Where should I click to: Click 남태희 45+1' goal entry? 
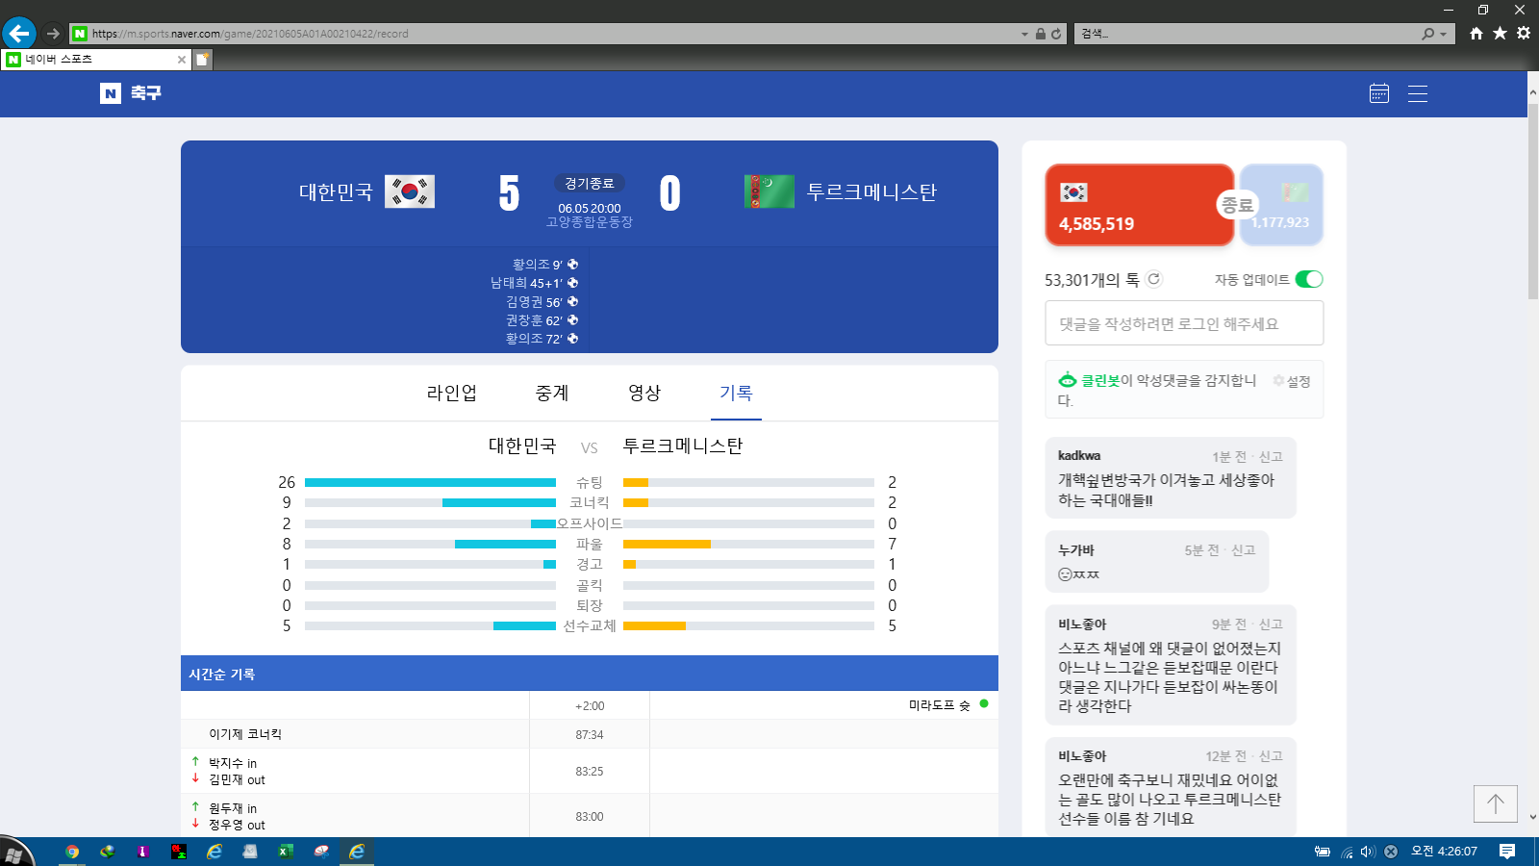pos(534,283)
